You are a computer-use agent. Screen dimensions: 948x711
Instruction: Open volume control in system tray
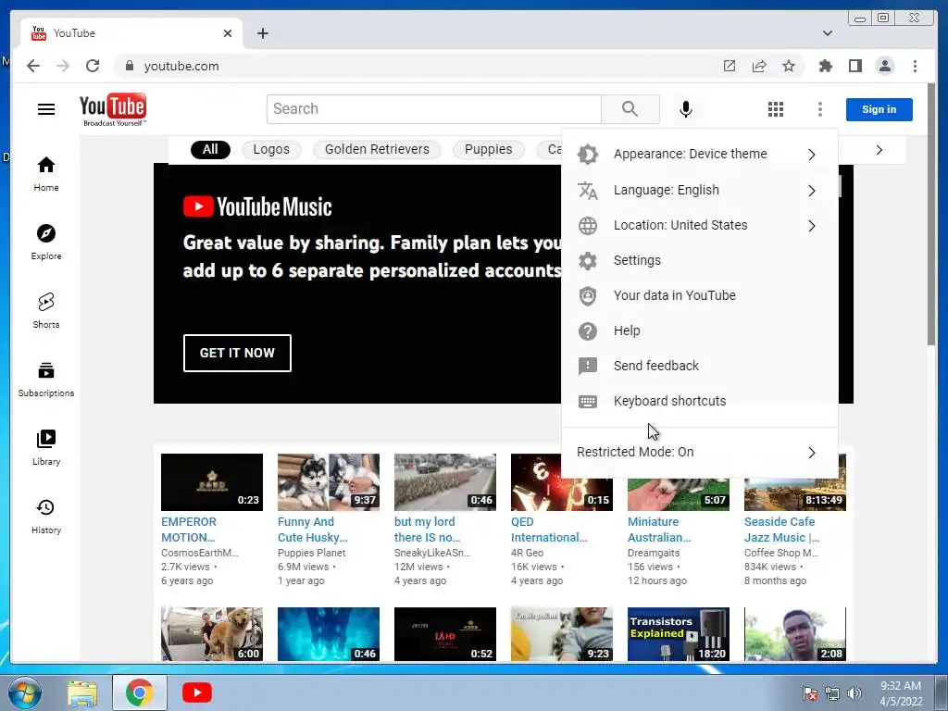[x=854, y=693]
